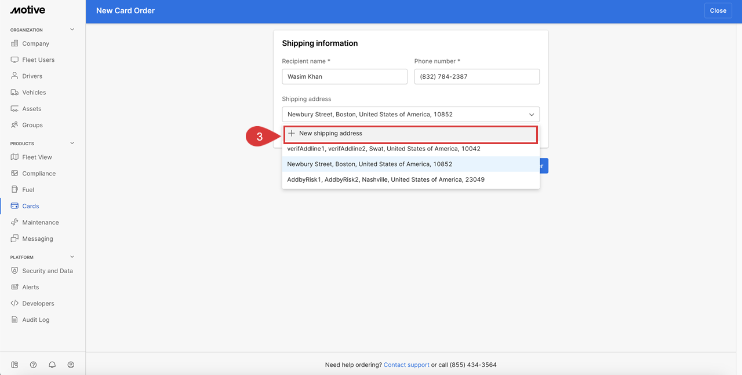
Task: Click the Maintenance wrench icon
Action: pos(14,222)
